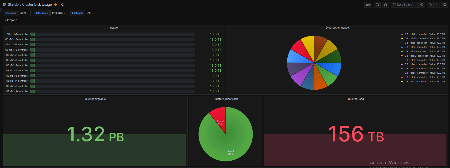Save the dashboard using the disk icon
Screen dimensions: 450x168
377,5
